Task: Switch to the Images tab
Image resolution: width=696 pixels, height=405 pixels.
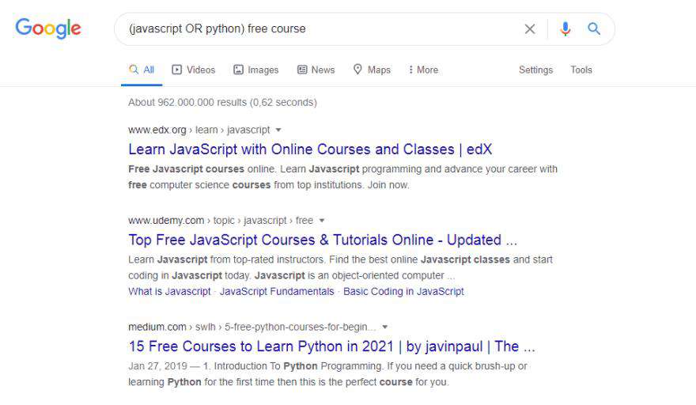Action: pos(256,70)
